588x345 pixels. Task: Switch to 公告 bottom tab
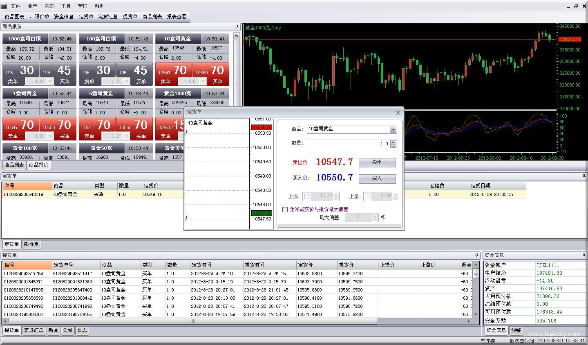(x=68, y=330)
